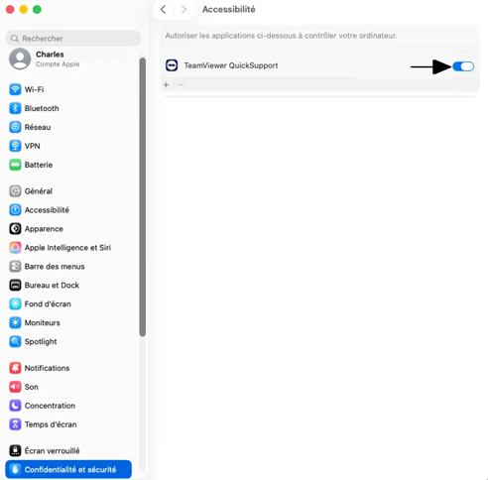Click the Bureau et Dock icon
Screen dimensions: 488x480
(15, 285)
